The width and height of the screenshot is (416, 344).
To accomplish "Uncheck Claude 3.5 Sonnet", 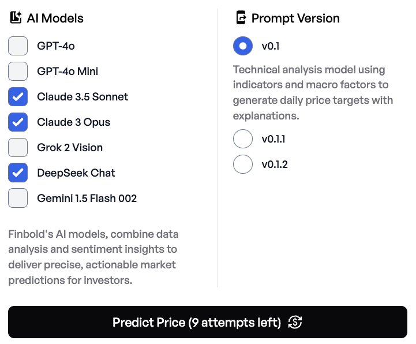I will (18, 96).
